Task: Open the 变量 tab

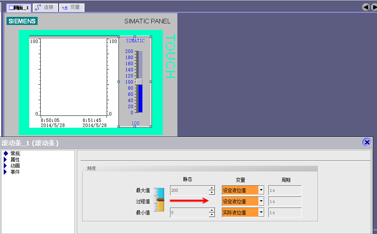Action: point(71,7)
